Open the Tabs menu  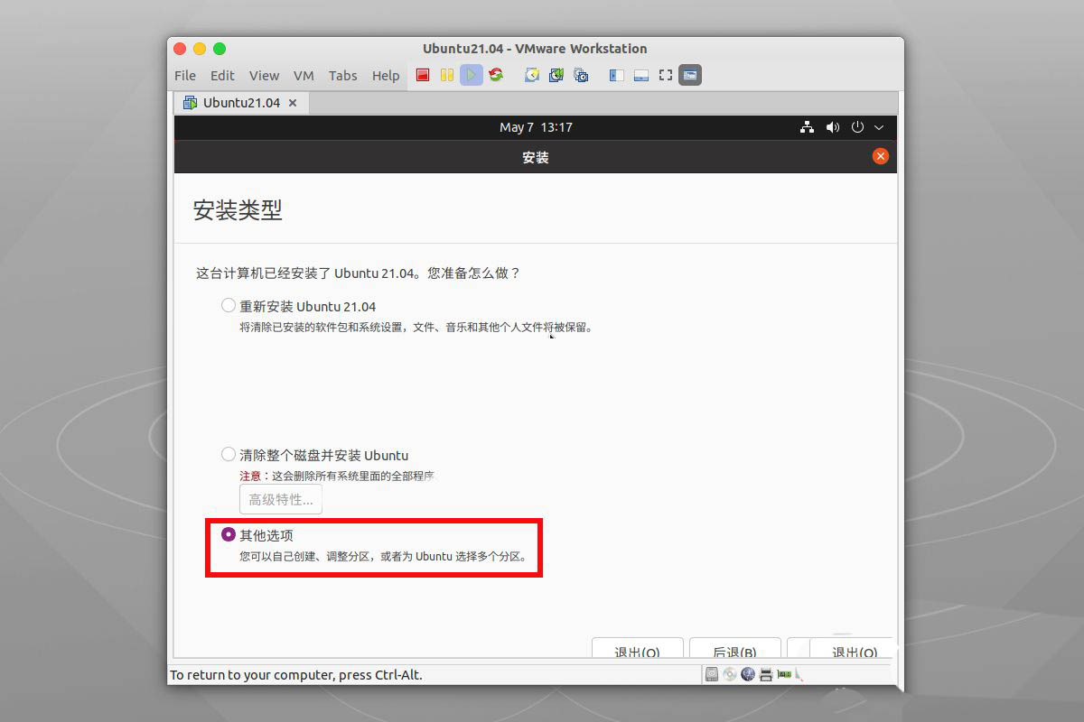coord(342,76)
